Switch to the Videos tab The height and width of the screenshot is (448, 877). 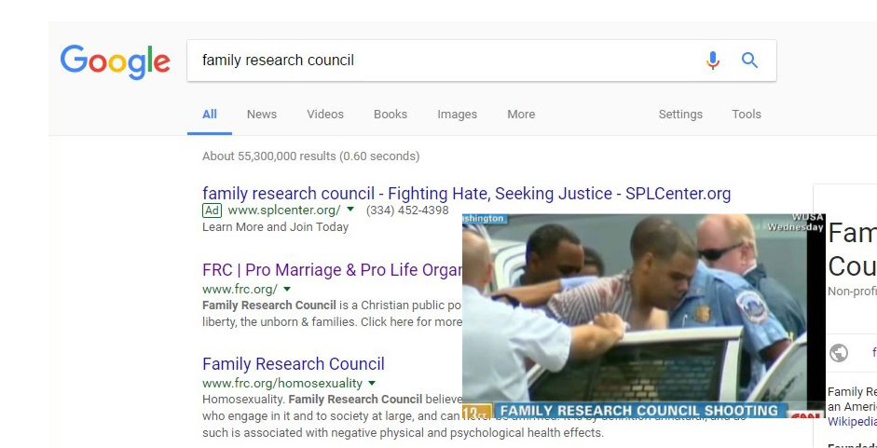point(325,115)
